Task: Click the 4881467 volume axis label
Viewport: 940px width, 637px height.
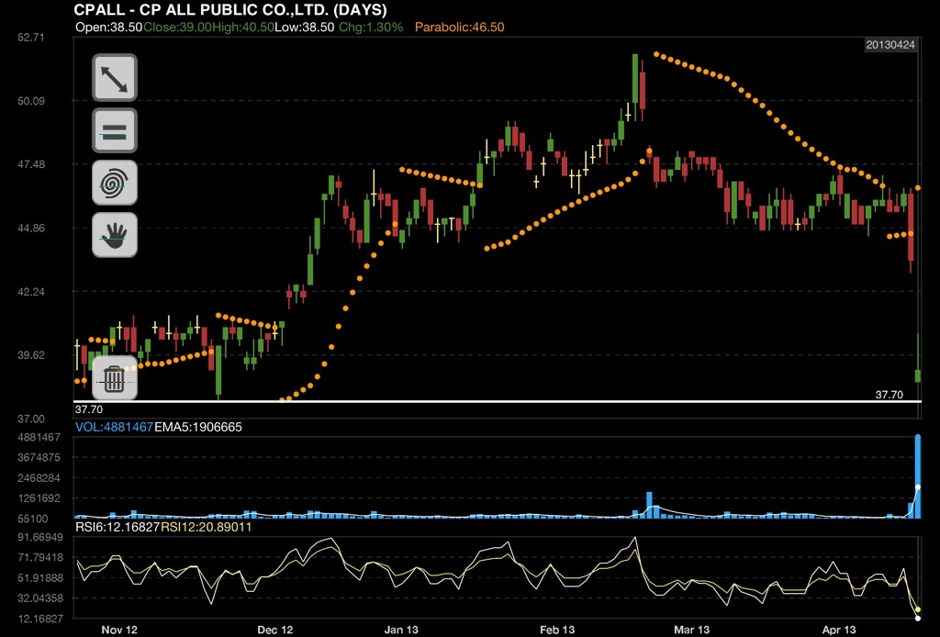Action: pyautogui.click(x=39, y=438)
